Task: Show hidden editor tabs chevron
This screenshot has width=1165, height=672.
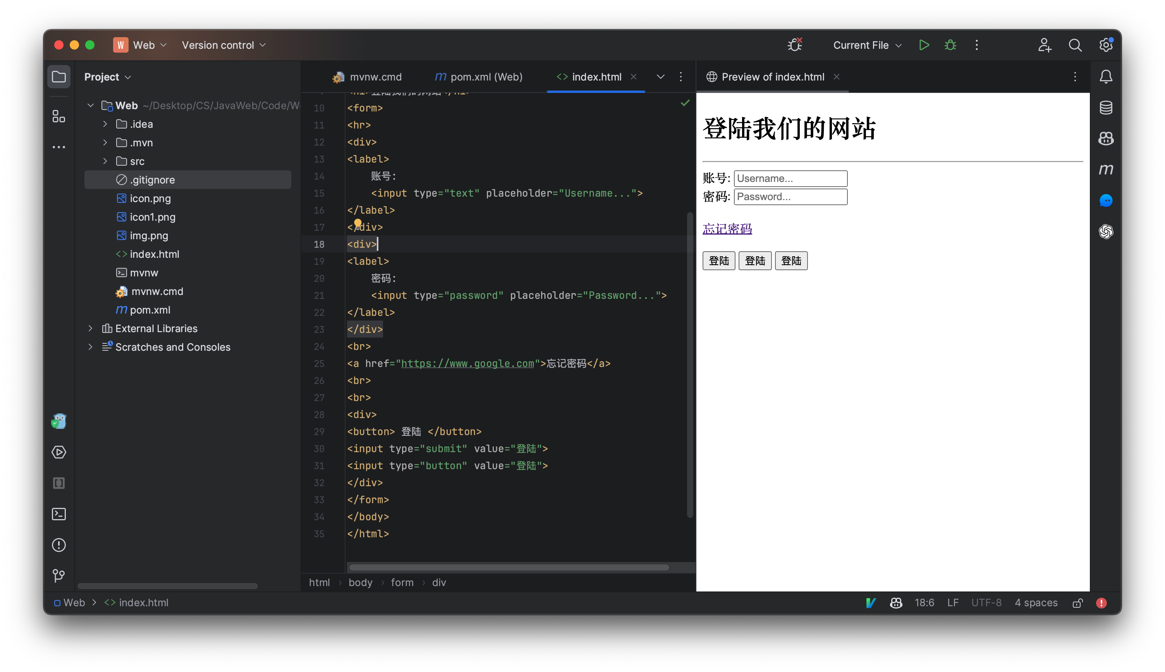Action: tap(660, 77)
